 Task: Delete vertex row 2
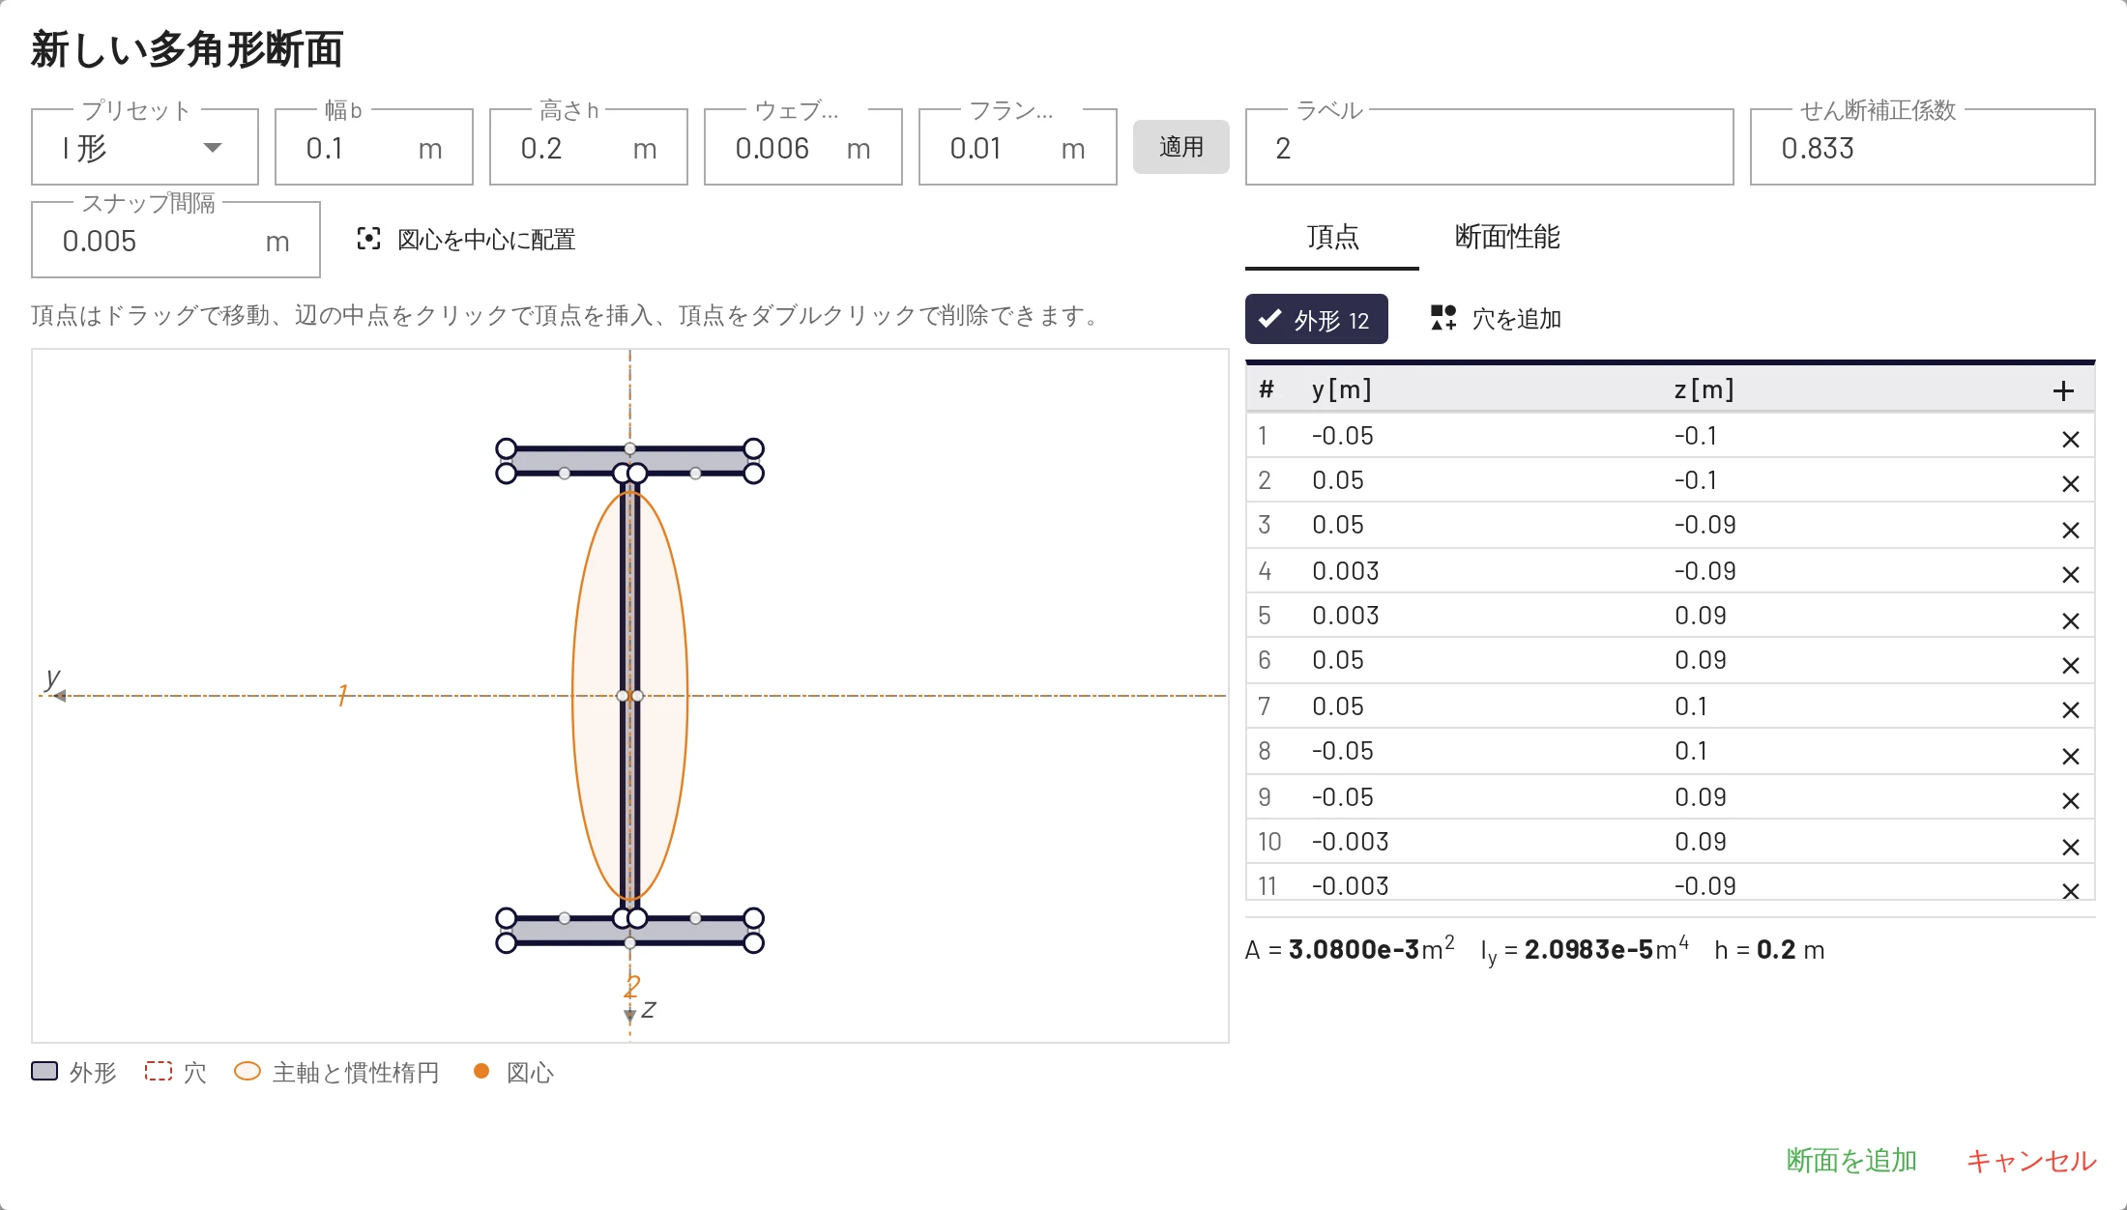pos(2070,484)
